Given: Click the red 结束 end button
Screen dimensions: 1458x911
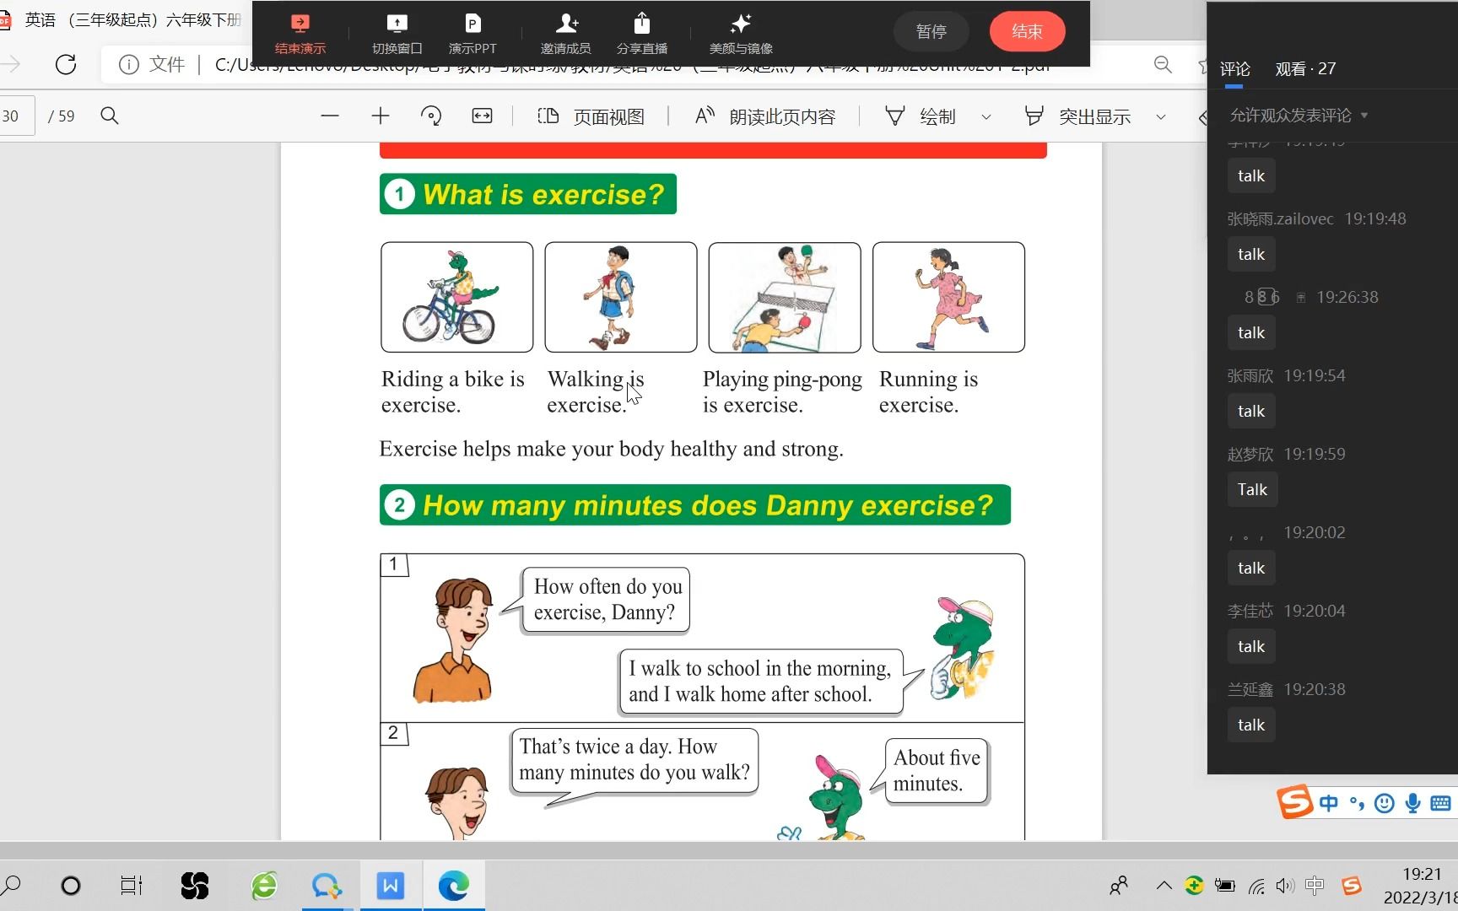Looking at the screenshot, I should [1027, 31].
